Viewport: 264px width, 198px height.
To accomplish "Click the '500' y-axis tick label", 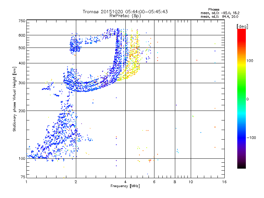I will click(22, 48).
